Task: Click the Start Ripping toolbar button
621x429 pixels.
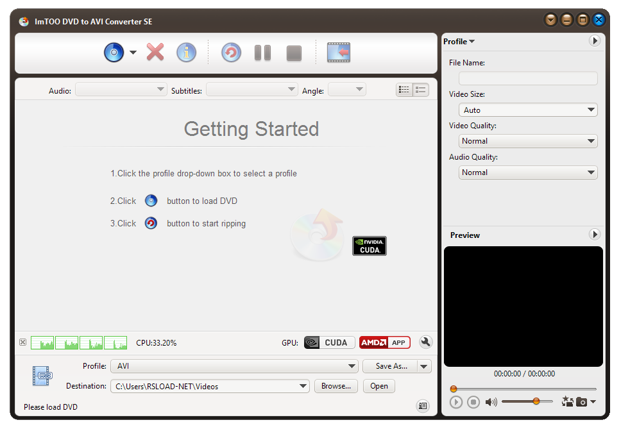Action: click(x=232, y=52)
